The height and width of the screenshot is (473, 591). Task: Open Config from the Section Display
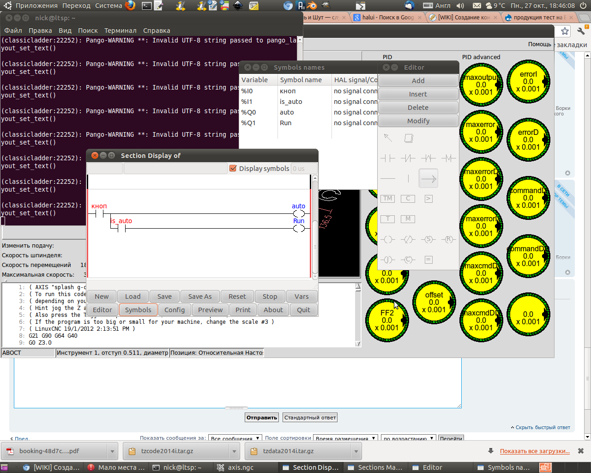[175, 310]
